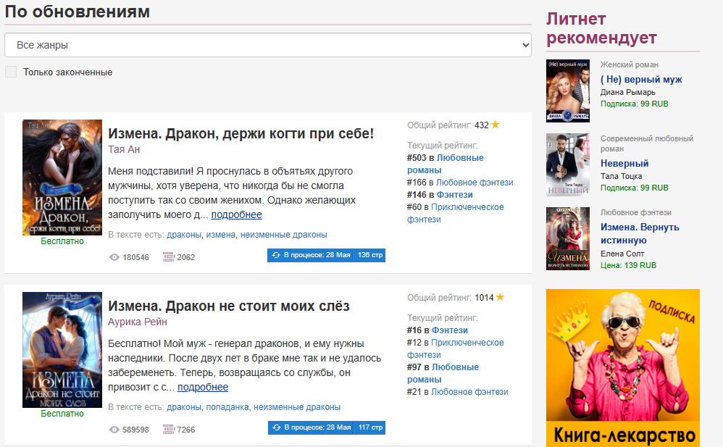This screenshot has width=723, height=447.
Task: Click views eye icon showing 589598
Action: pos(114,430)
